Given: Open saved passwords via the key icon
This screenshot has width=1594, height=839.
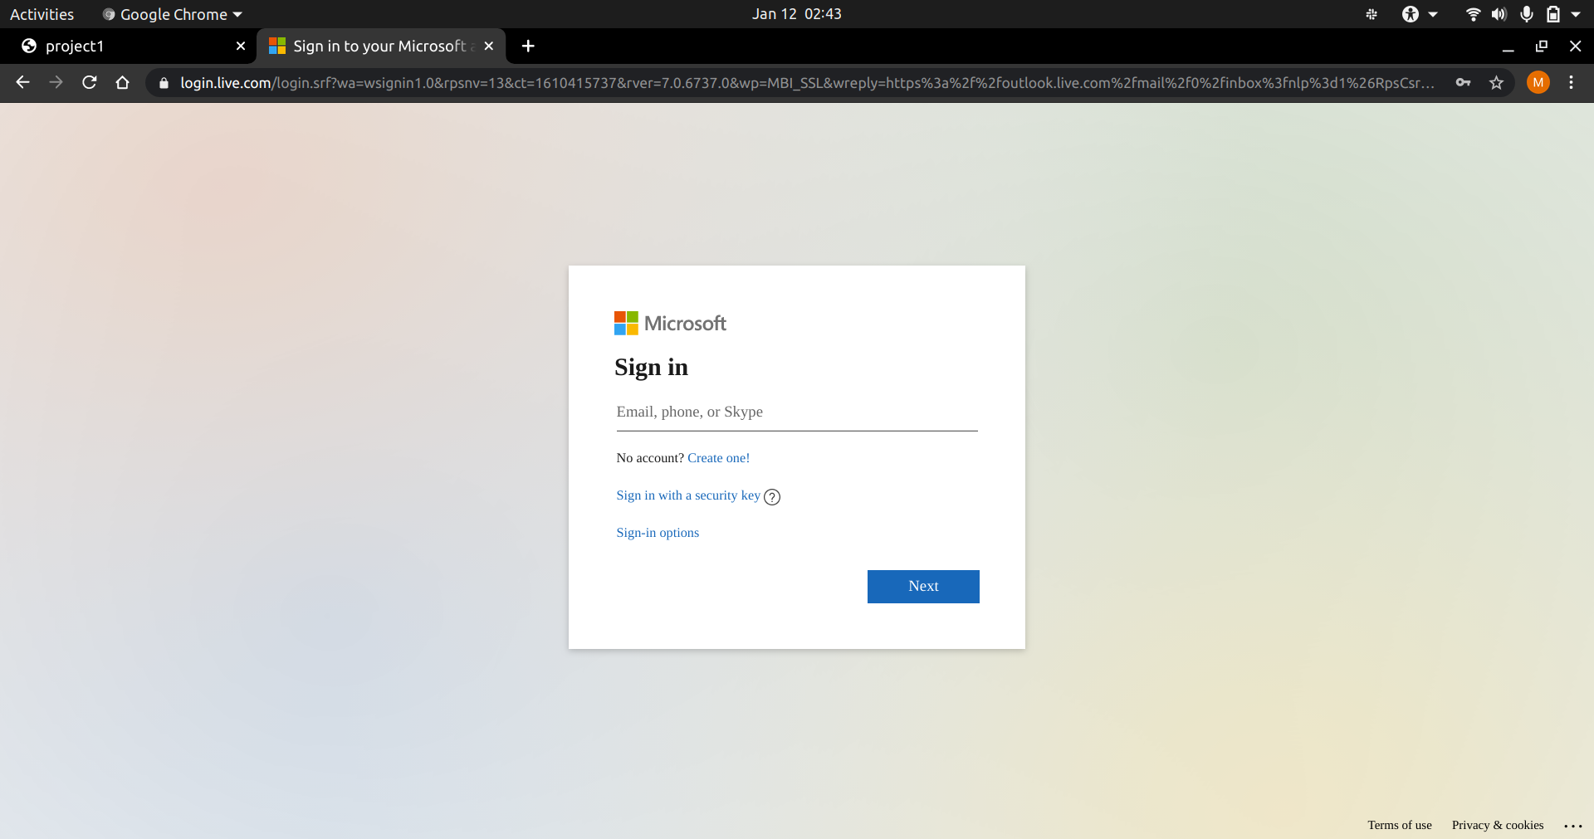Looking at the screenshot, I should click(1464, 83).
